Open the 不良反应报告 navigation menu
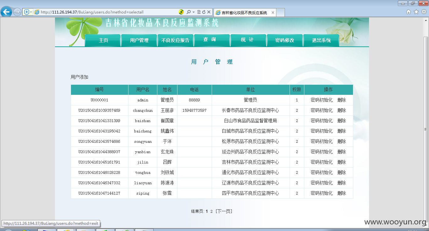 pos(175,40)
